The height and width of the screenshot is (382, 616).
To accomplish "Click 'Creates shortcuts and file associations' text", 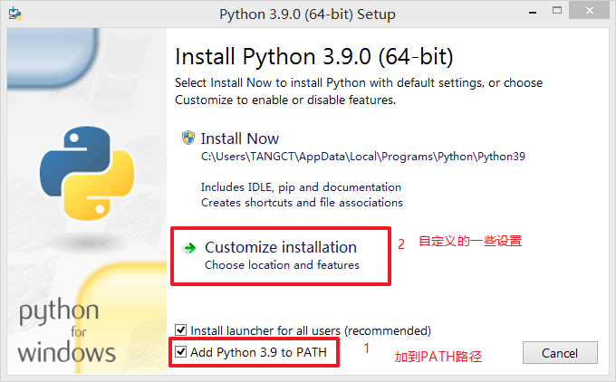I will (302, 203).
